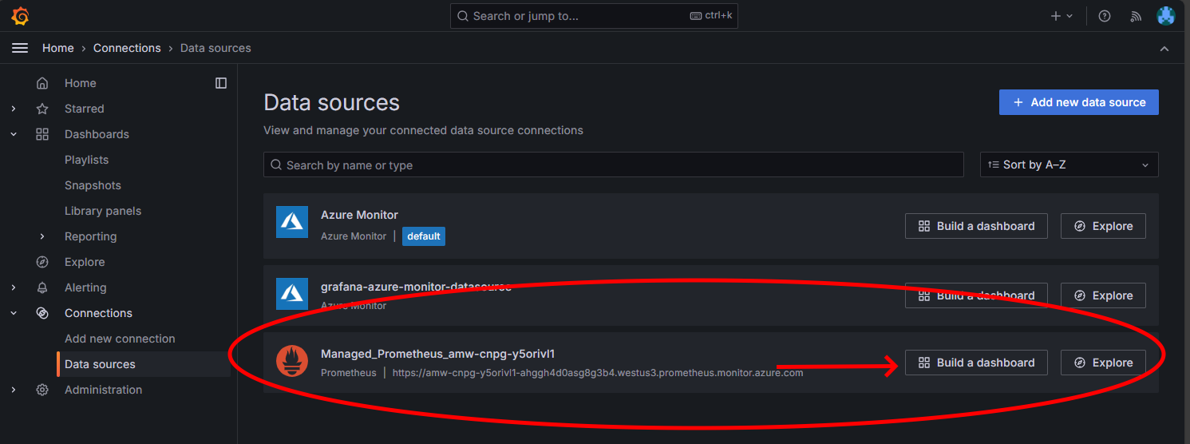Go to Home breadcrumb

tap(58, 48)
